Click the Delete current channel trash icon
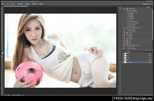Image resolution: width=154 pixels, height=101 pixels. coord(151,95)
